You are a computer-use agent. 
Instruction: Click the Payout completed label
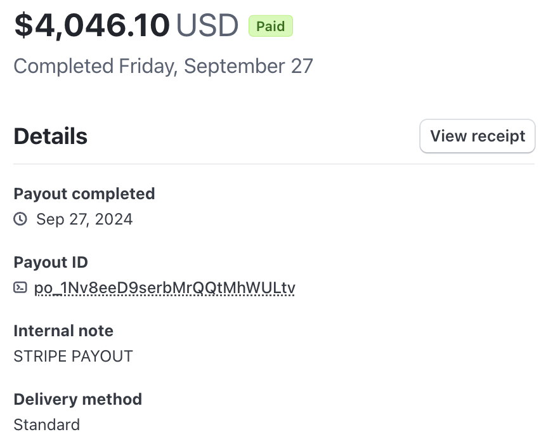[x=84, y=193]
